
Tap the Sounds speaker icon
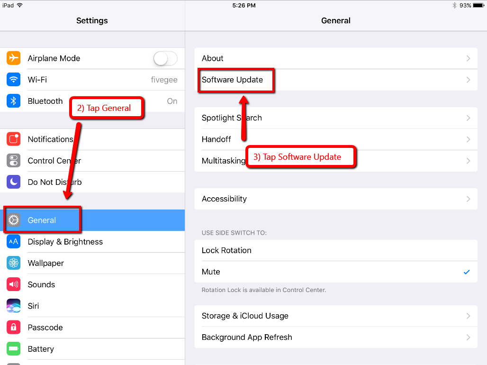pos(14,284)
